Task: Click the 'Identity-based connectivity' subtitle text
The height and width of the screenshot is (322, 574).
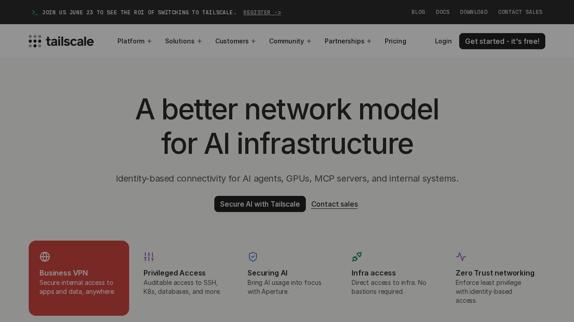Action: click(287, 178)
